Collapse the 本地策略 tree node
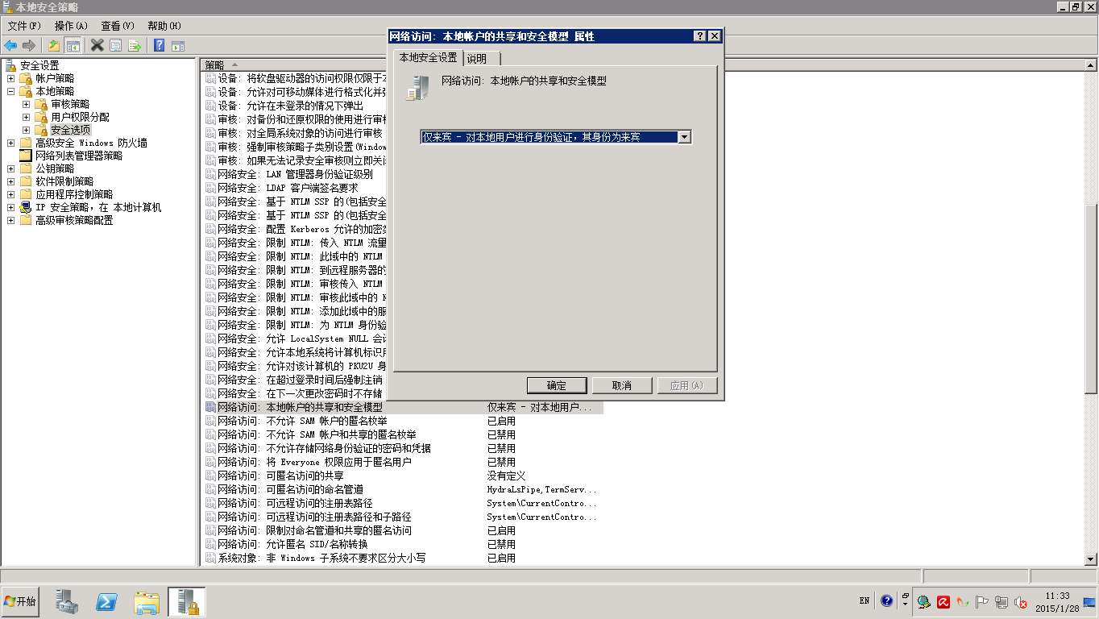The height and width of the screenshot is (619, 1099). pyautogui.click(x=10, y=91)
